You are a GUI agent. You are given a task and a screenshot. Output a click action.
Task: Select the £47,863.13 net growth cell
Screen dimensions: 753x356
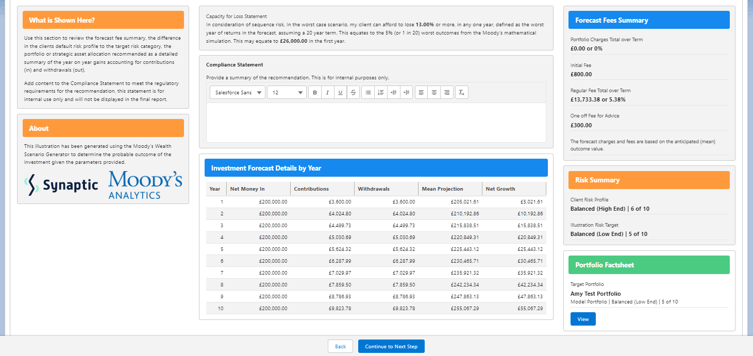pos(514,296)
